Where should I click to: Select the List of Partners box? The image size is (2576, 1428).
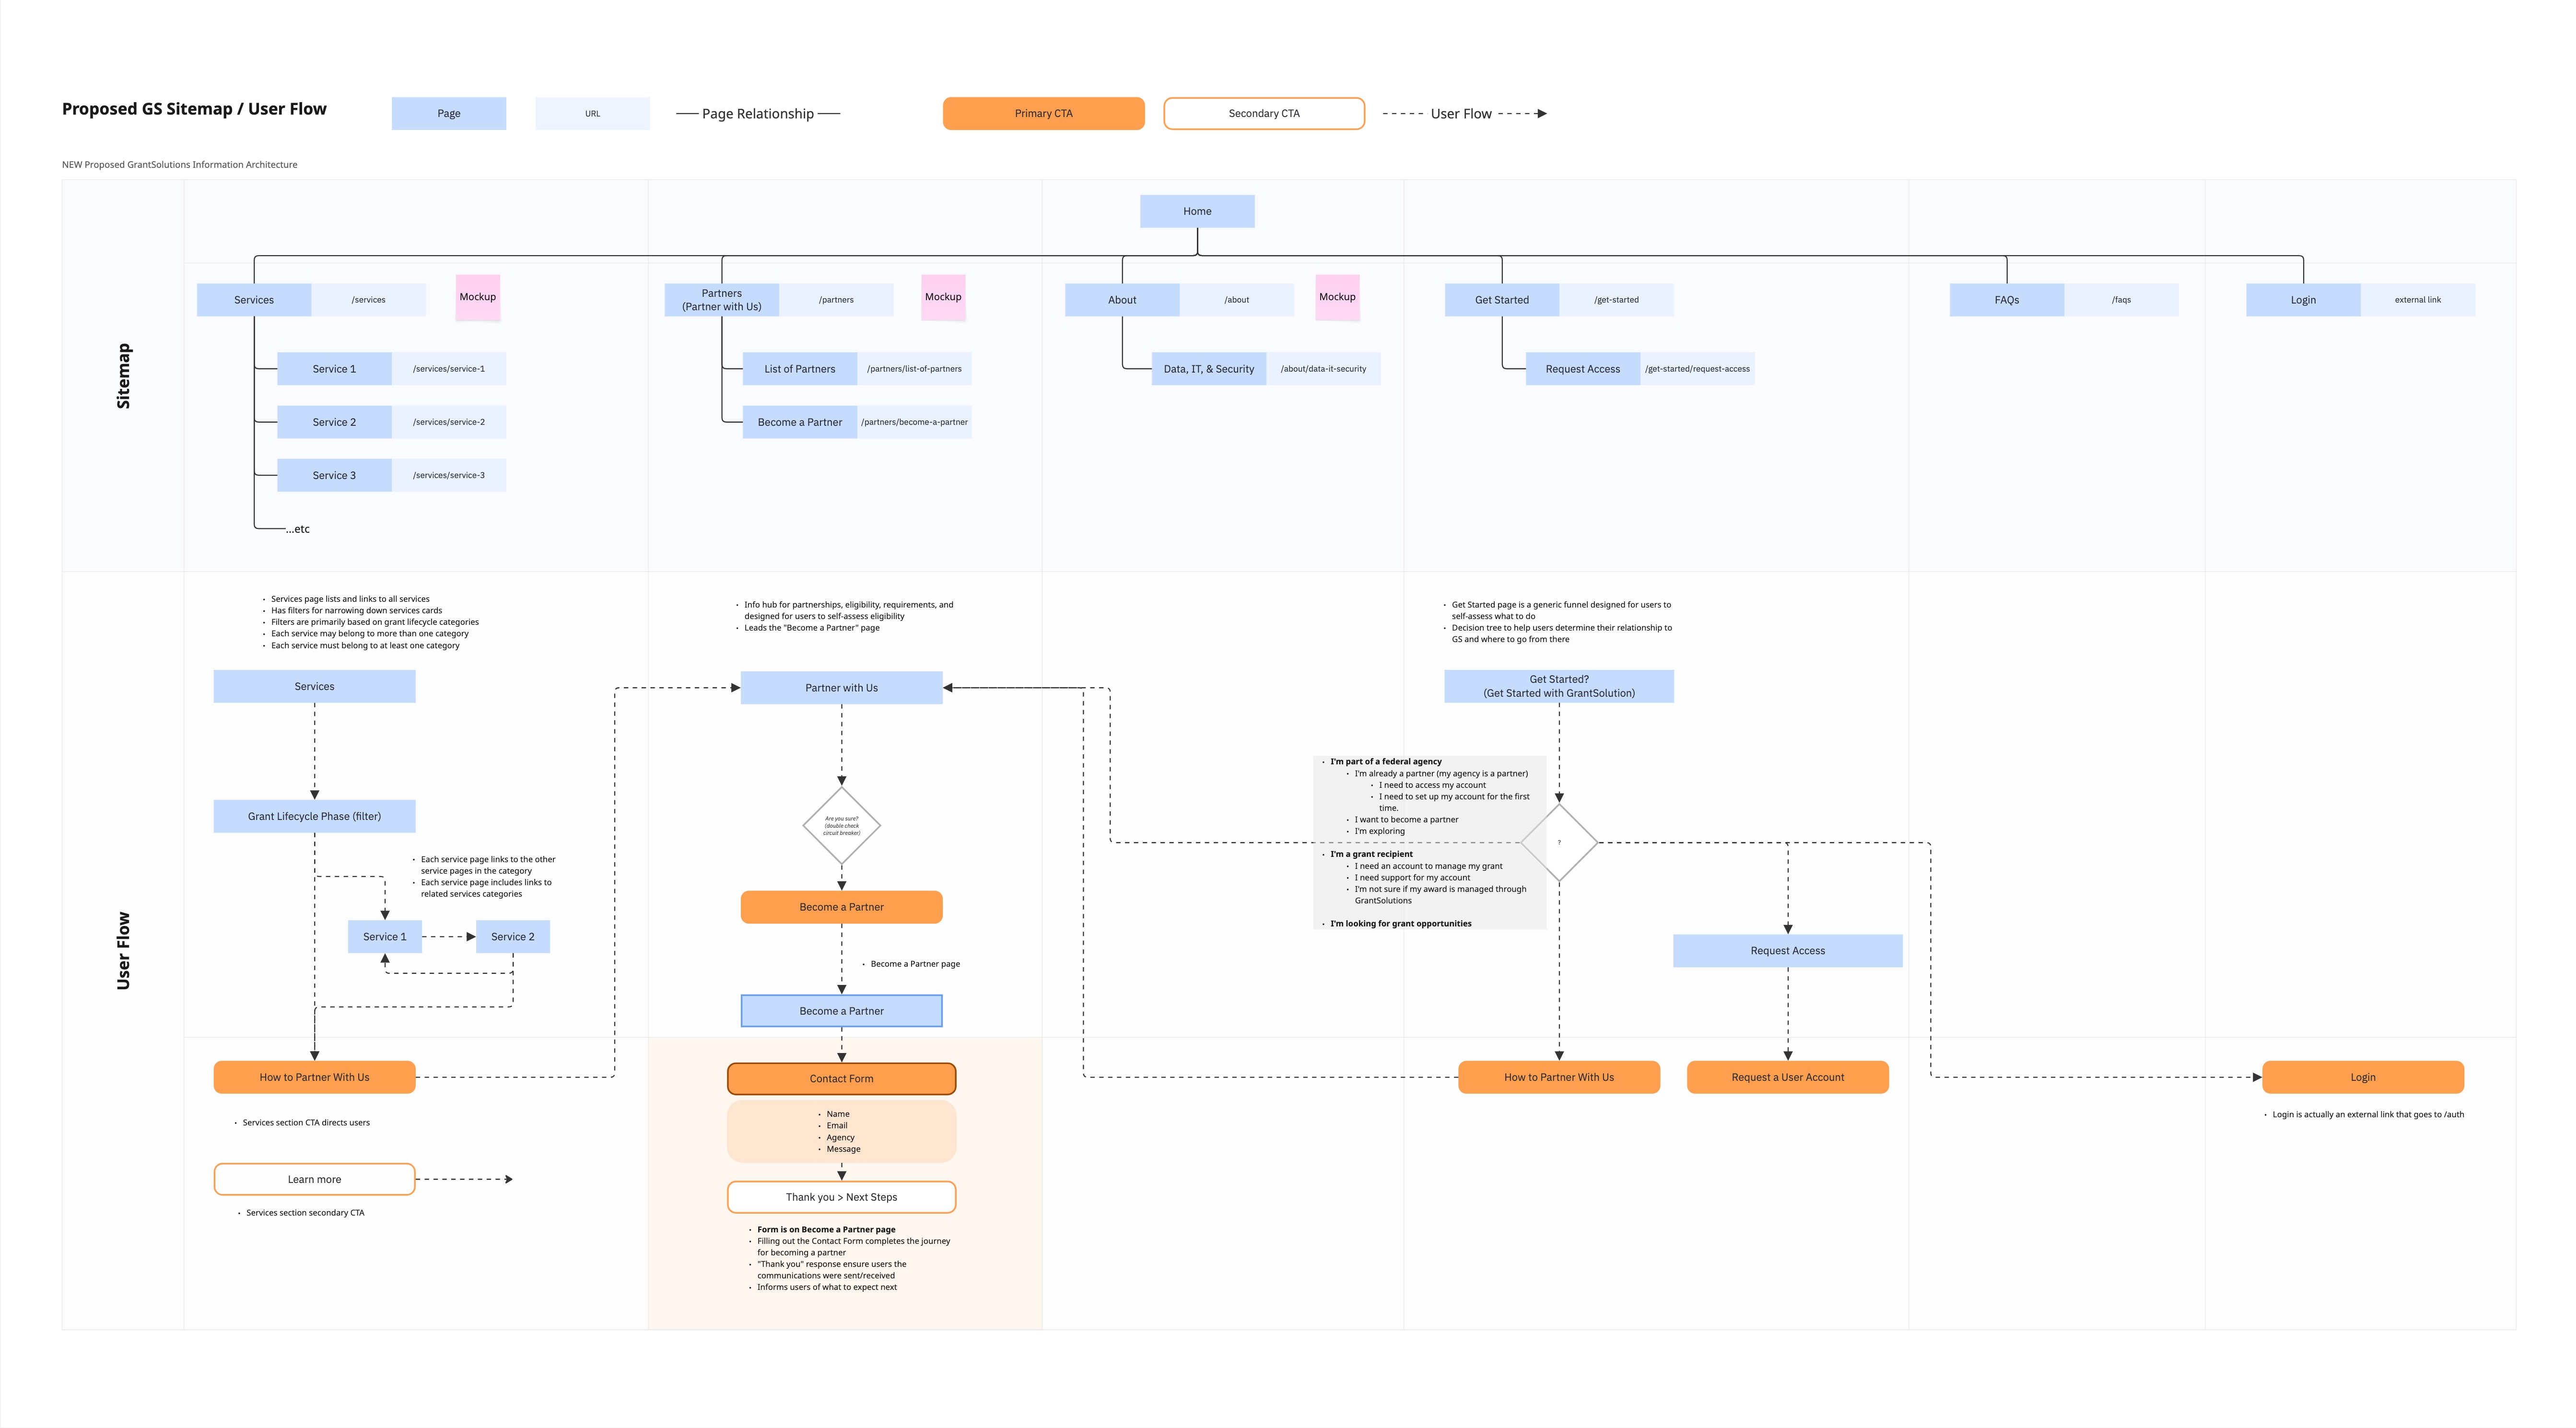tap(799, 369)
